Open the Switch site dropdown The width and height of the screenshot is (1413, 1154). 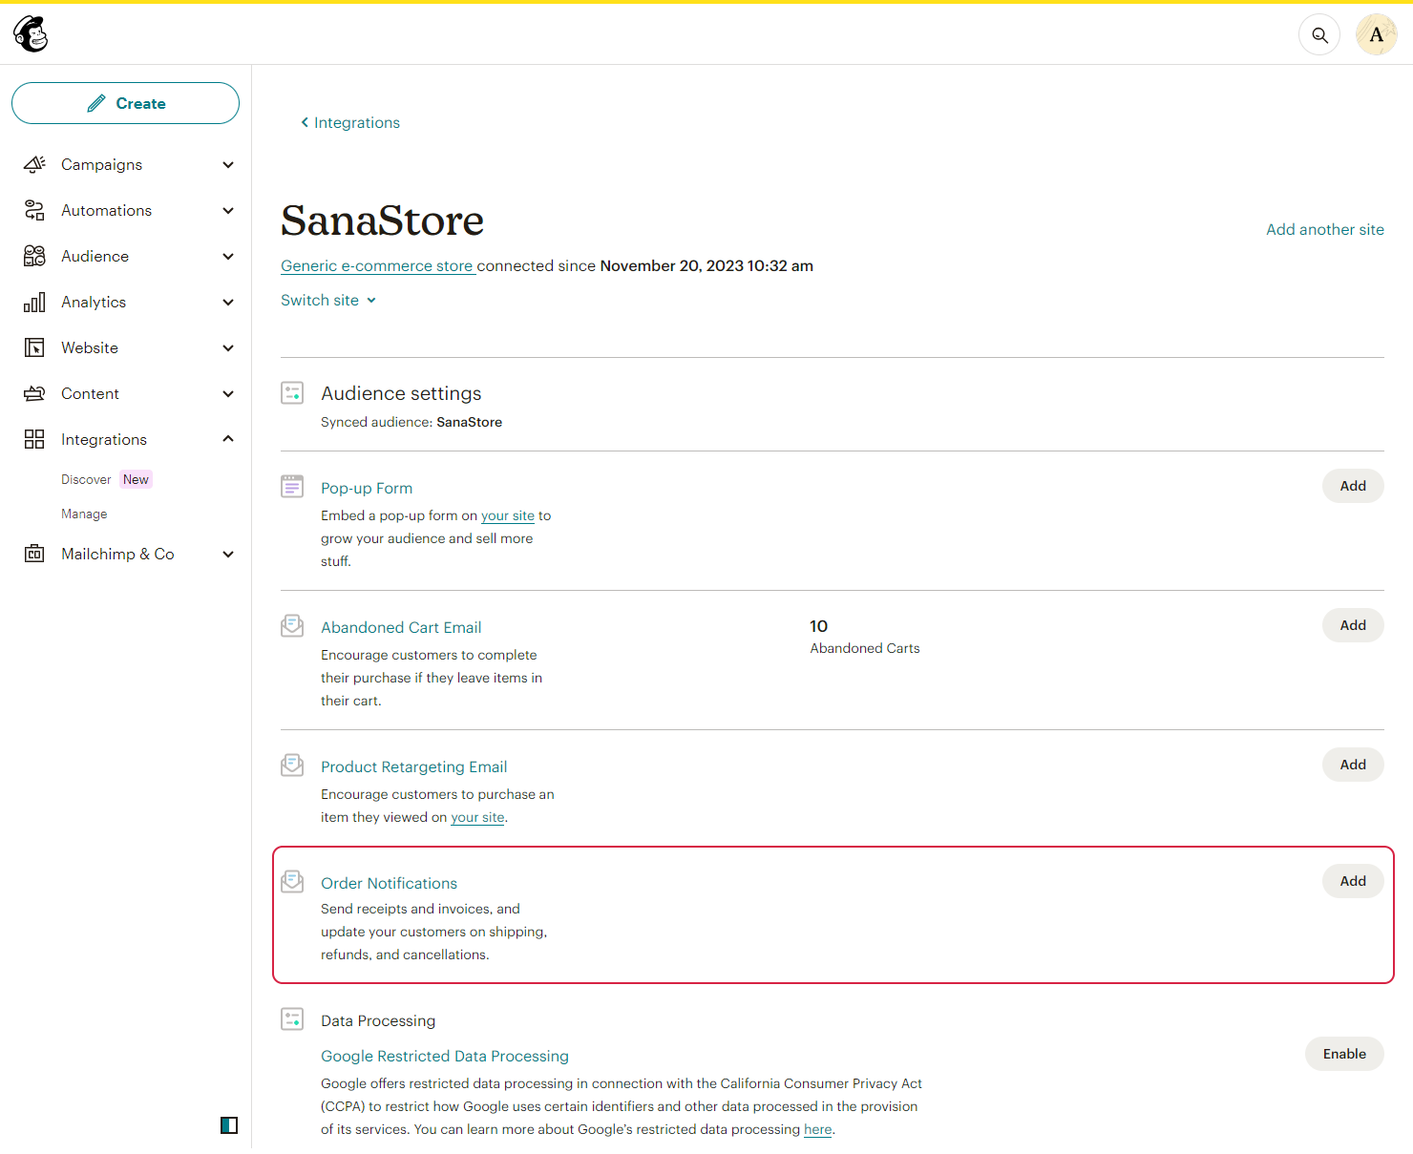coord(328,300)
